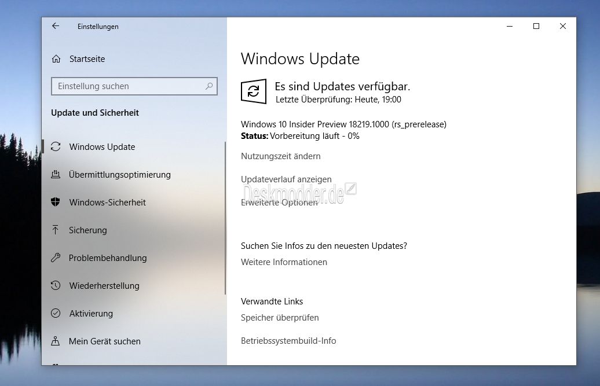Screen dimensions: 600x386
Task: Click the Wiederherstellung history icon
Action: coord(56,285)
